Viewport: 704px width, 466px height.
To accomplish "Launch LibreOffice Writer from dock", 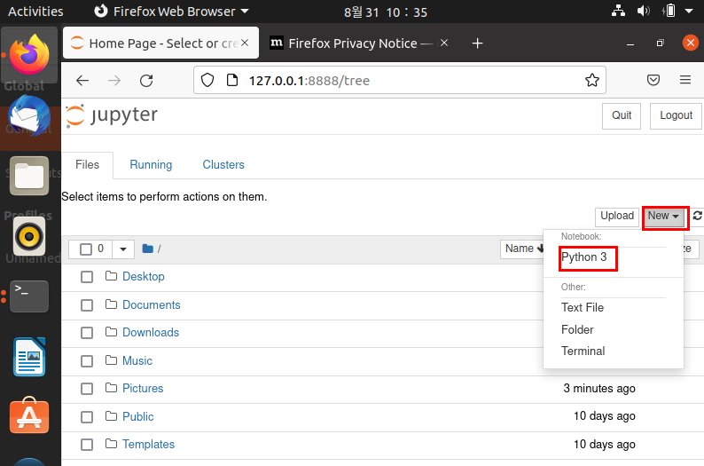I will pyautogui.click(x=29, y=357).
